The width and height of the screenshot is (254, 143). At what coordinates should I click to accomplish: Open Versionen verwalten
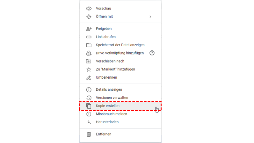pos(112,98)
